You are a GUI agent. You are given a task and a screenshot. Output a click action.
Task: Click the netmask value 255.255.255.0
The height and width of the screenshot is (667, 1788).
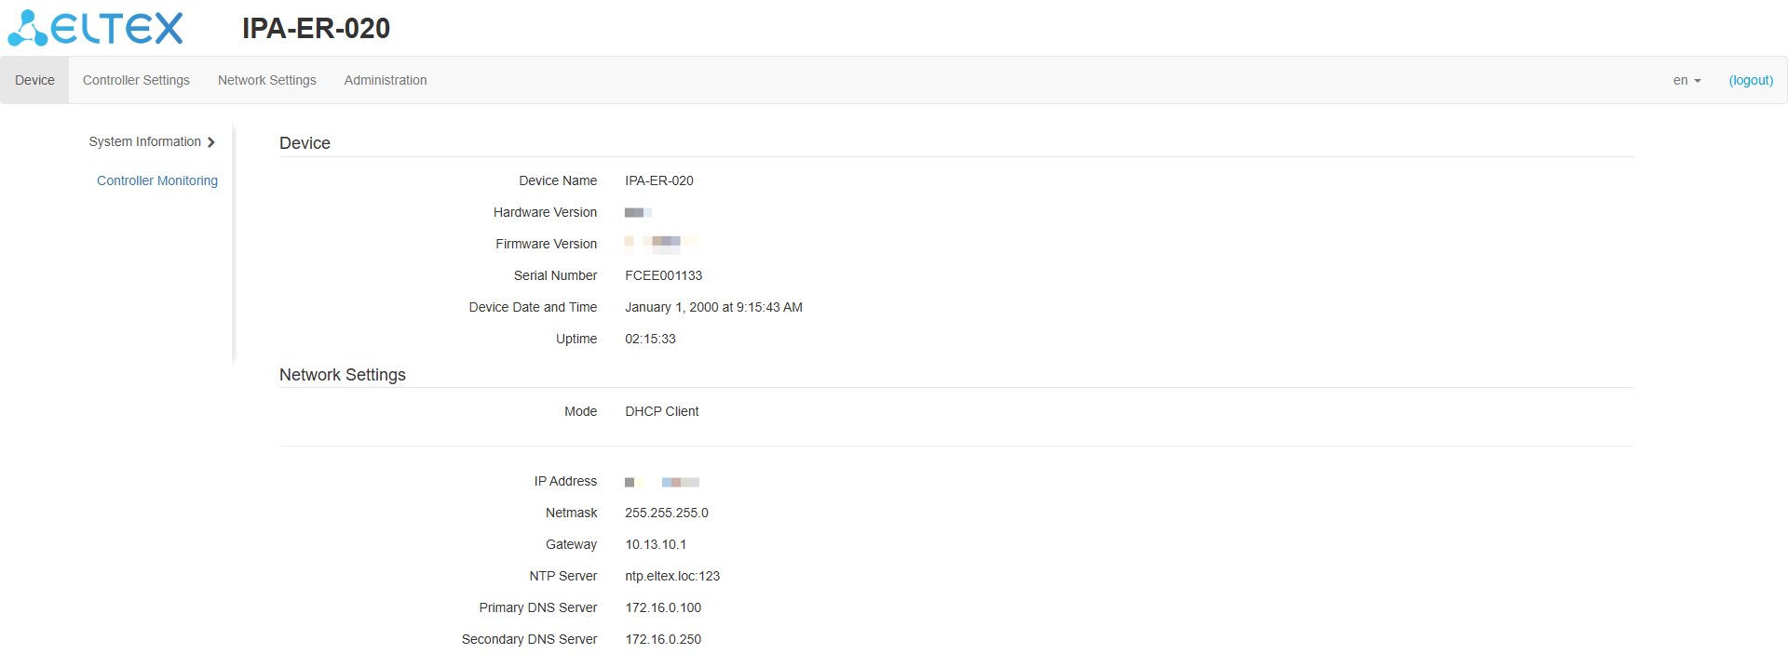667,513
